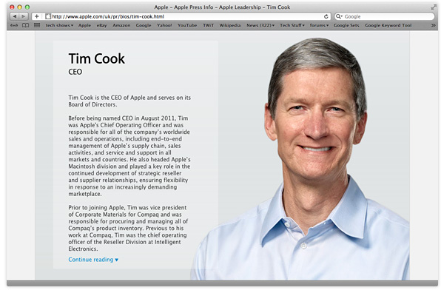Open the Wikipedia bookmark
The width and height of the screenshot is (441, 293).
[230, 25]
